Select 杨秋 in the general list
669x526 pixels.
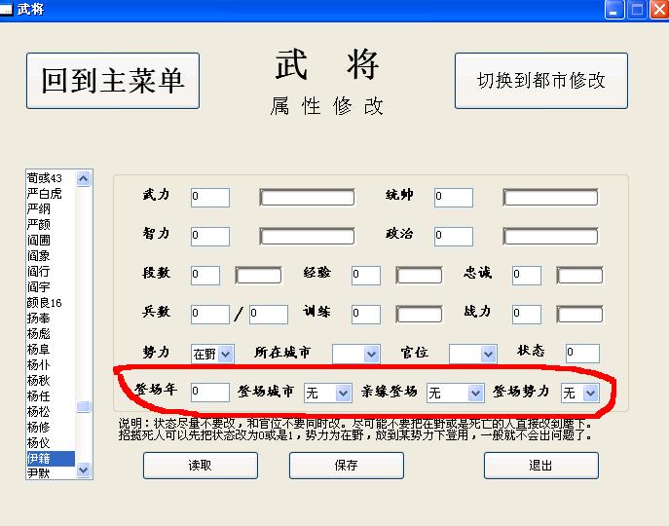click(51, 381)
